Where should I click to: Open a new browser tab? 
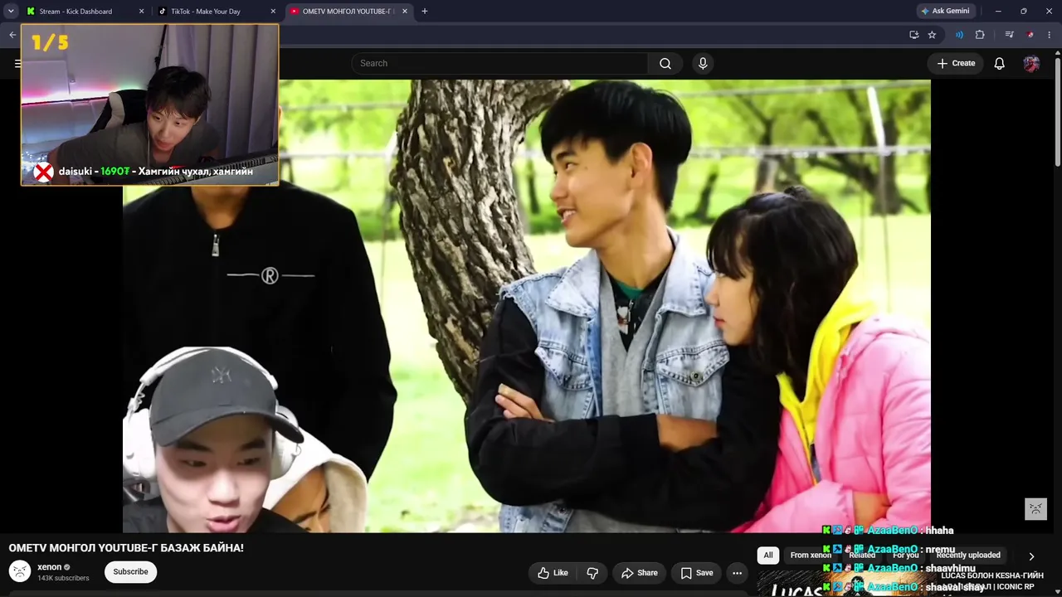[x=425, y=12]
